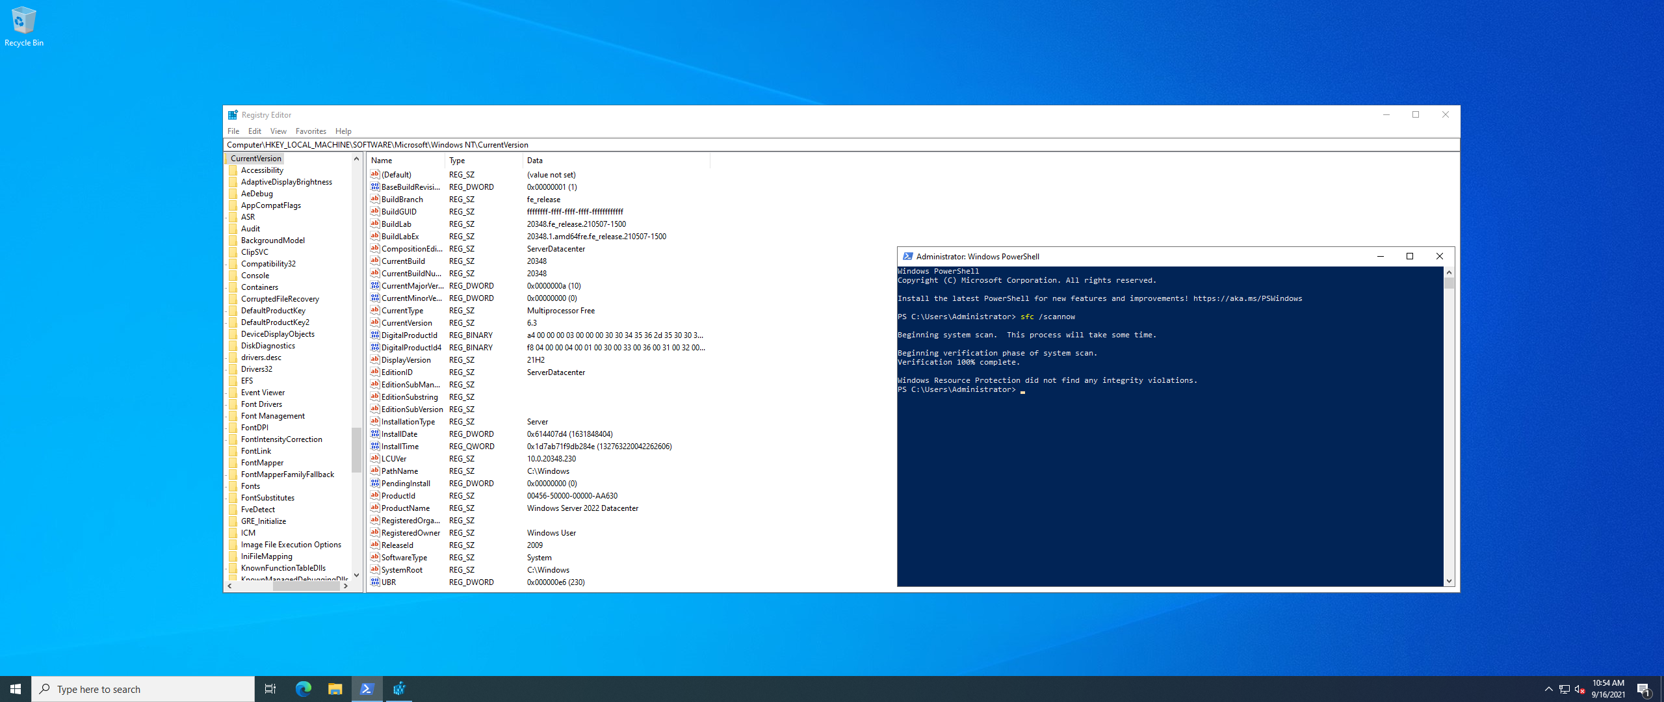Sort values by the Type column header
Viewport: 1664px width, 702px height.
tap(484, 161)
